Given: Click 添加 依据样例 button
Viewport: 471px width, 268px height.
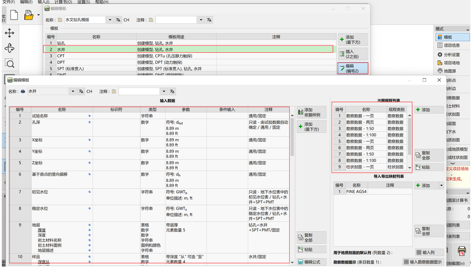Looking at the screenshot, I should 312,112.
